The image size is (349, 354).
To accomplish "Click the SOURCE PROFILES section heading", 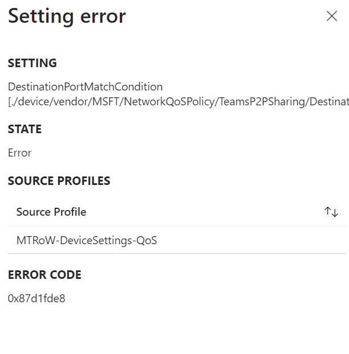I will (x=59, y=181).
